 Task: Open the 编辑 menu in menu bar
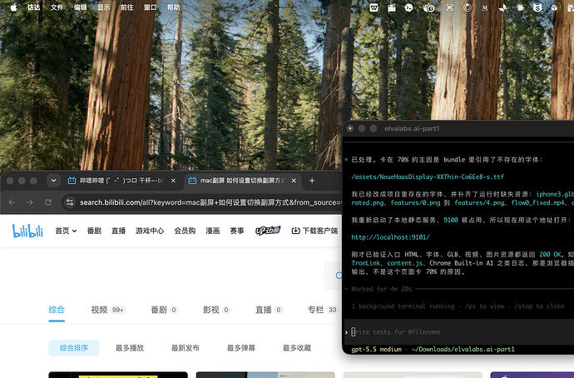[x=80, y=7]
